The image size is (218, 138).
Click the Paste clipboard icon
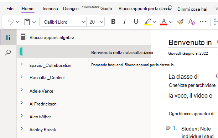(27, 22)
